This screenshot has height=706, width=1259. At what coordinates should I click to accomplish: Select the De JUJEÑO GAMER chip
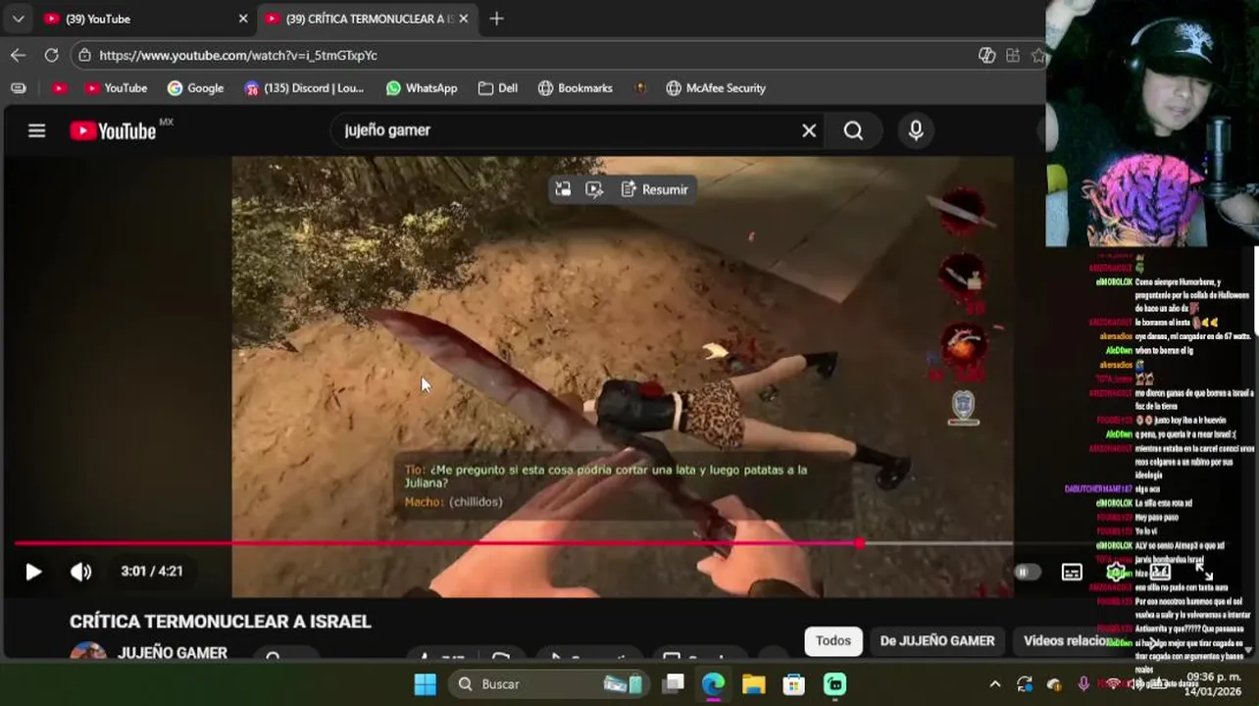point(937,640)
